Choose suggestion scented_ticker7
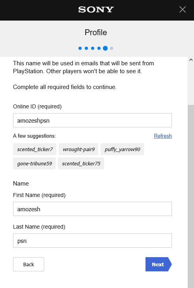Screen dimensions: 194x288 click(35, 149)
